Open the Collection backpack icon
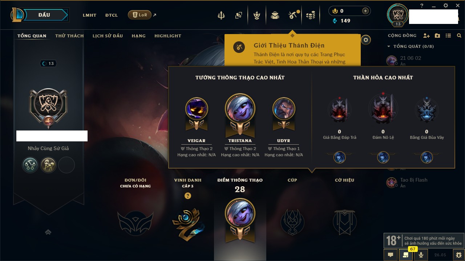This screenshot has height=261, width=465. (x=275, y=15)
